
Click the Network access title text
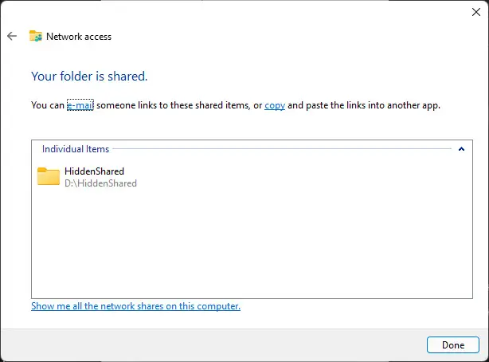(x=79, y=37)
